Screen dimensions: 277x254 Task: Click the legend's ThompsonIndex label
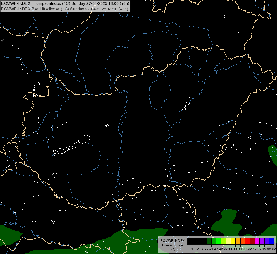point(172,245)
